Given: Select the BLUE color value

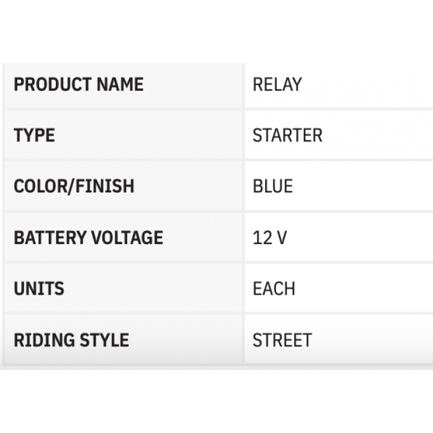Looking at the screenshot, I should [x=273, y=186].
